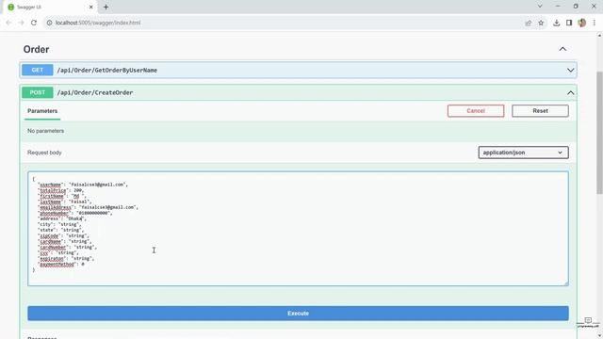Screen dimensions: 603x339
Task: Click the browser Back arrow
Action: click(8, 23)
